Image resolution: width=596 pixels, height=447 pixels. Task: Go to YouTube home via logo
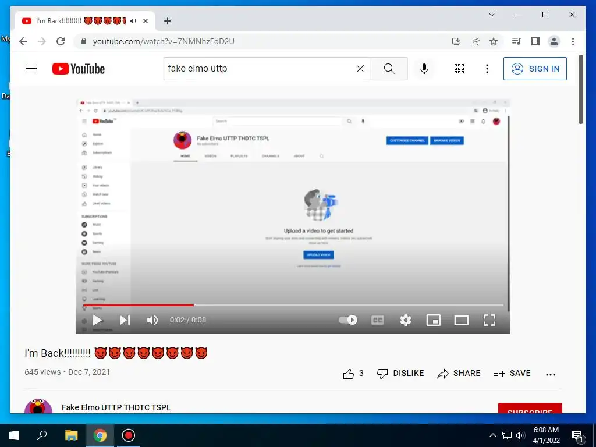tap(79, 69)
